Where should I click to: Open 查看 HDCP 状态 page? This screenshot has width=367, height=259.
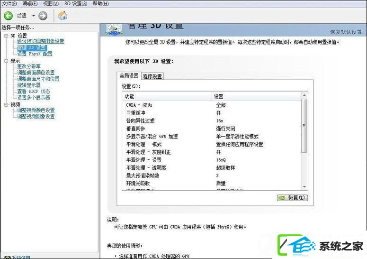coord(34,92)
